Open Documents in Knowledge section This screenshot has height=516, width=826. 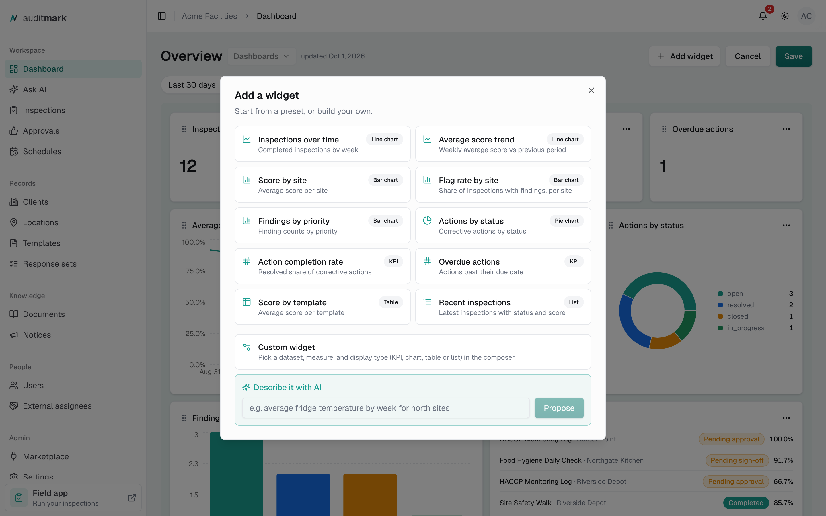[73, 314]
